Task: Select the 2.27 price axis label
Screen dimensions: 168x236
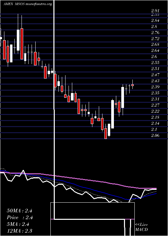Action: pos(155,105)
